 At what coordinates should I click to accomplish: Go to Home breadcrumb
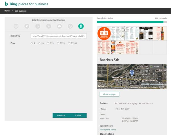coord(7,11)
